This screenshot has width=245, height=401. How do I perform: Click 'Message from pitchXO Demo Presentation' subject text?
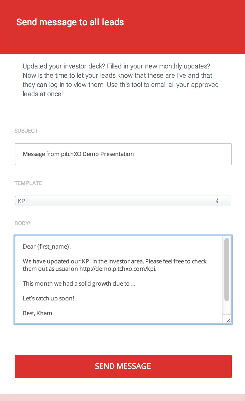(78, 154)
